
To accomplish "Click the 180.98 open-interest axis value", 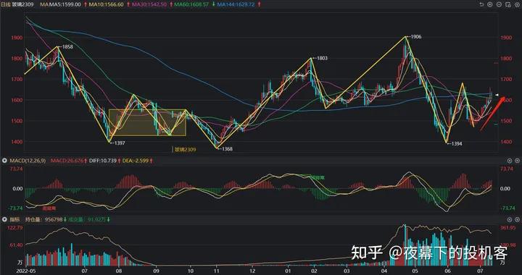I will coord(507,245).
